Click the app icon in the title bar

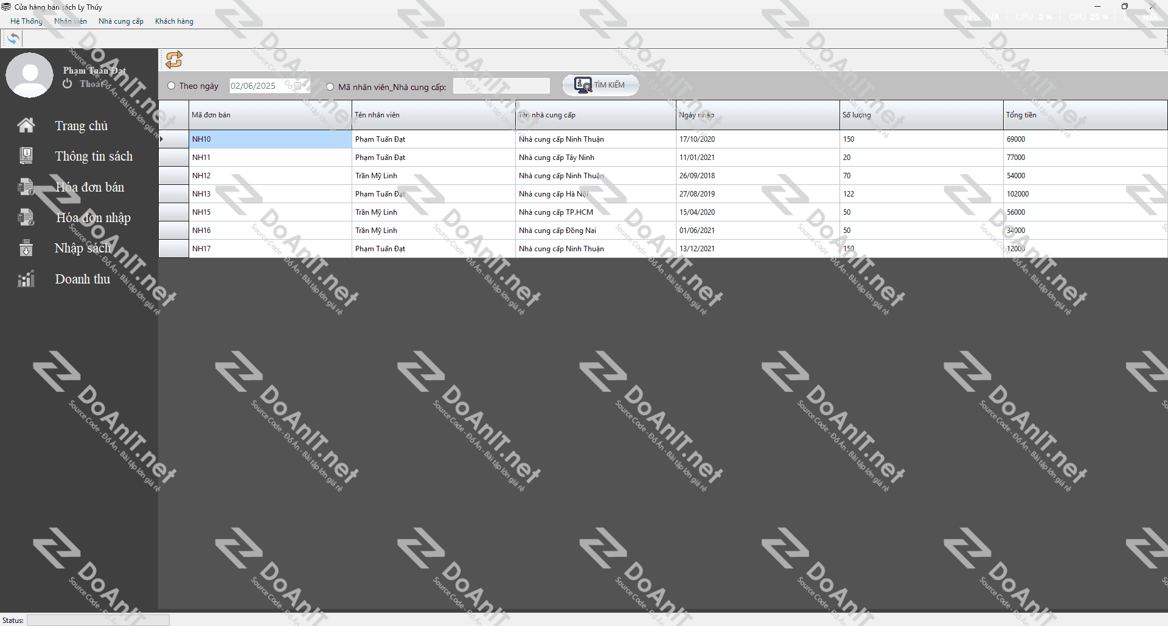coord(6,7)
